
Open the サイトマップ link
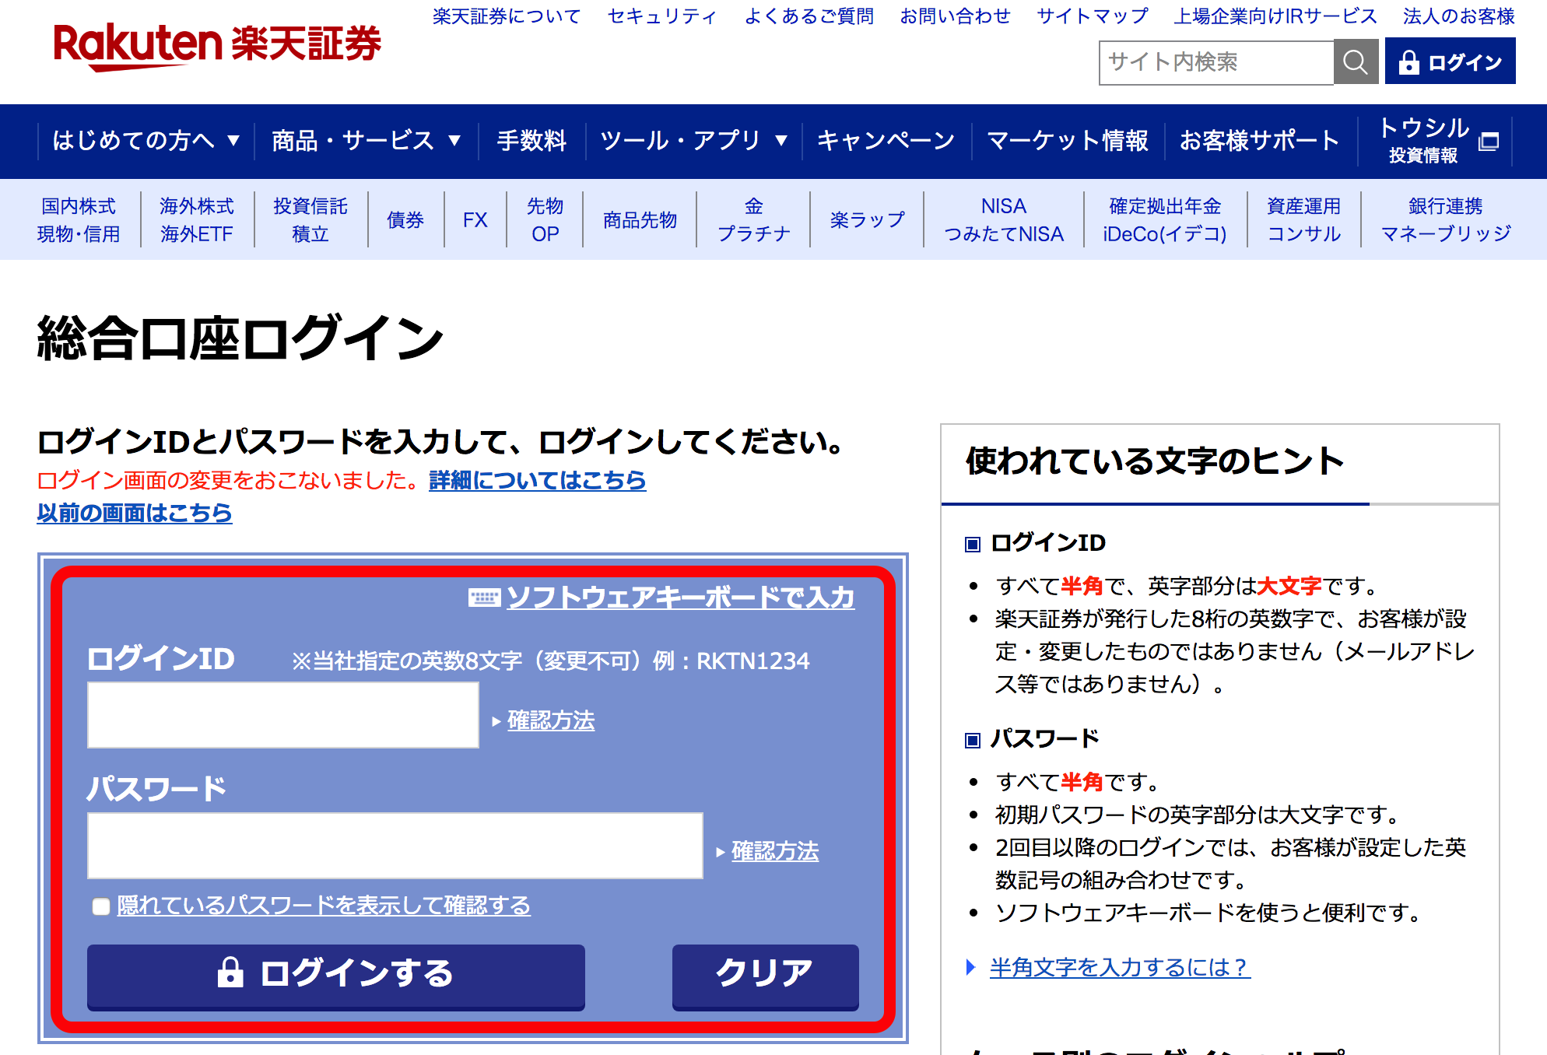[1093, 16]
